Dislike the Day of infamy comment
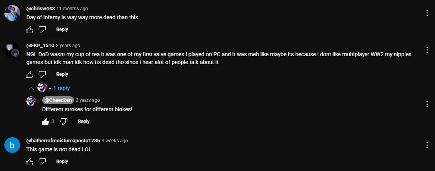This screenshot has height=171, width=435. [x=43, y=29]
